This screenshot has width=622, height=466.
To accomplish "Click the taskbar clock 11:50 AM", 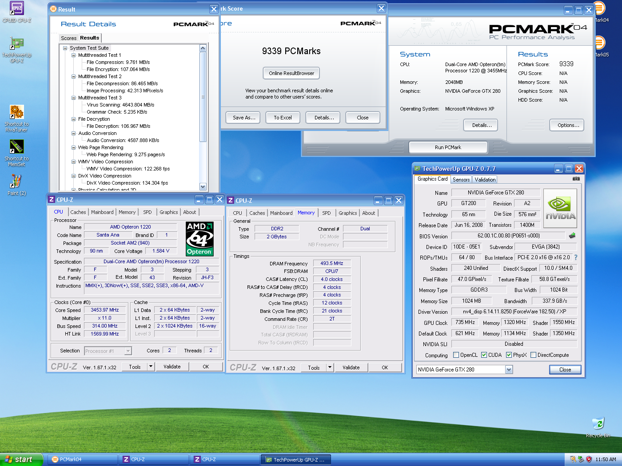I will (x=606, y=459).
